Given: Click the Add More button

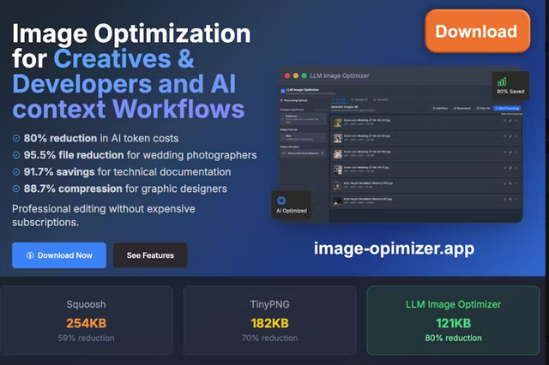Looking at the screenshot, I should click(440, 108).
